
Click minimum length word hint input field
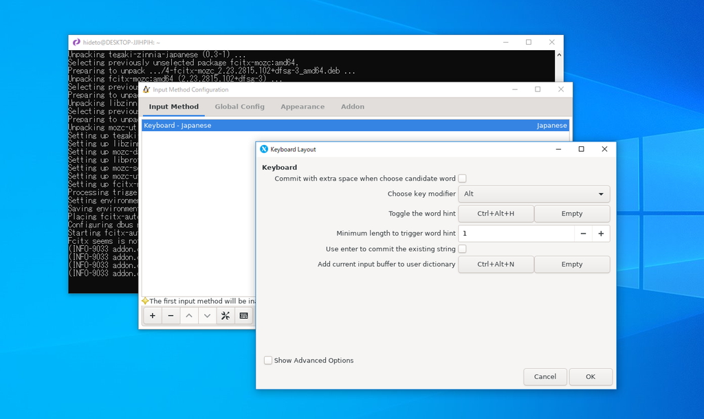coord(516,234)
